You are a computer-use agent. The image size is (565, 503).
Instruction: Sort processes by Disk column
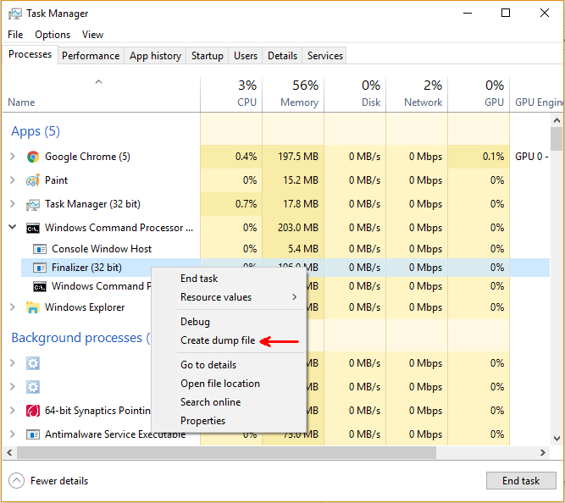(355, 94)
